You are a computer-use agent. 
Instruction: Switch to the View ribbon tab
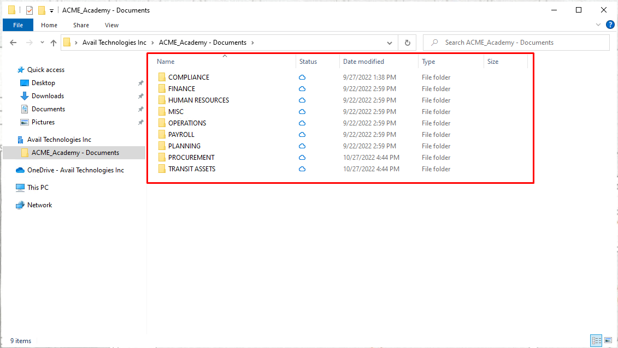coord(111,25)
